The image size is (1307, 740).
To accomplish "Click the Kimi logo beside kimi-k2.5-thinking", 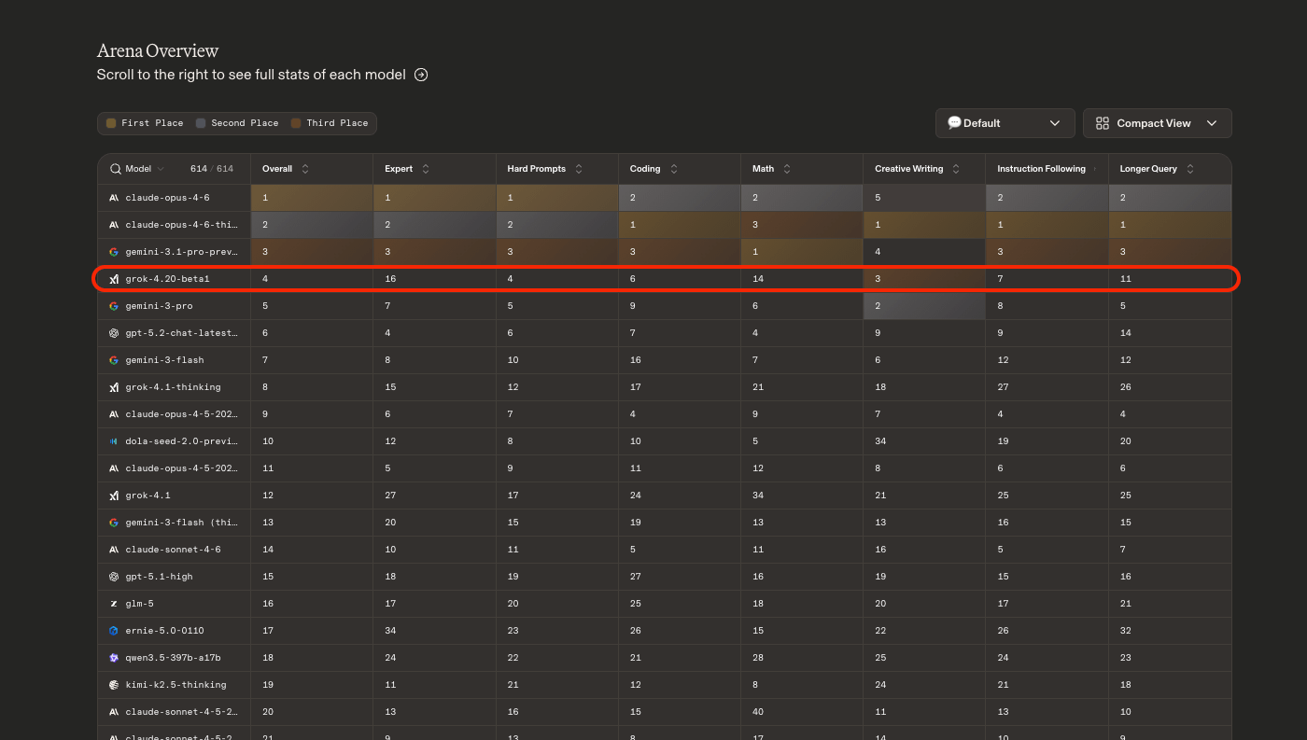I will [114, 685].
